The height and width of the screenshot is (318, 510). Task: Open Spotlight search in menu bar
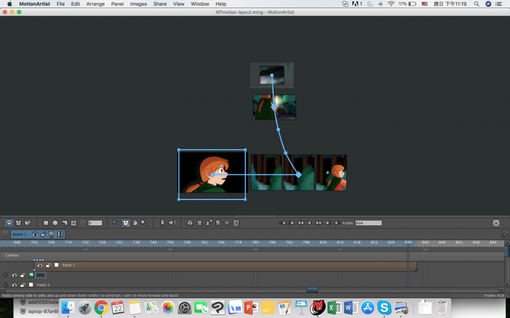(476, 4)
